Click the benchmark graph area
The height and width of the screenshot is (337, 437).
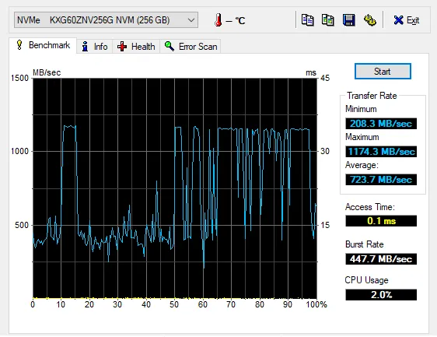point(175,188)
